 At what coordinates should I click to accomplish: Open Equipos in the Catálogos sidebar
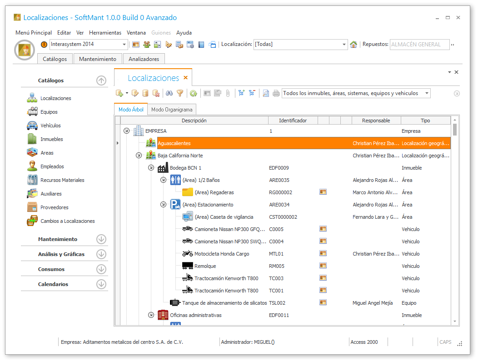point(49,112)
